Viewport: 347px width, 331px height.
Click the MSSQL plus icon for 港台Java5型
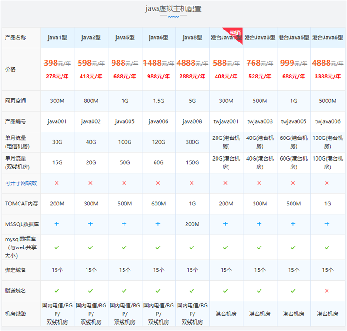coord(293,224)
